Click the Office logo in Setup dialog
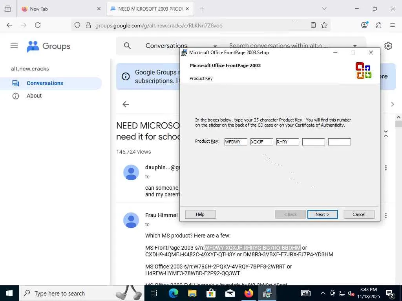The height and width of the screenshot is (301, 402). [364, 71]
